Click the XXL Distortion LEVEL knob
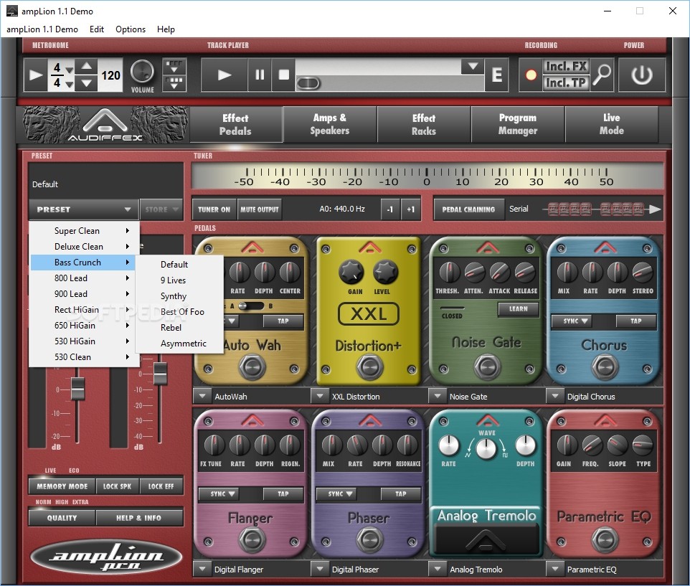The height and width of the screenshot is (586, 690). coord(385,271)
